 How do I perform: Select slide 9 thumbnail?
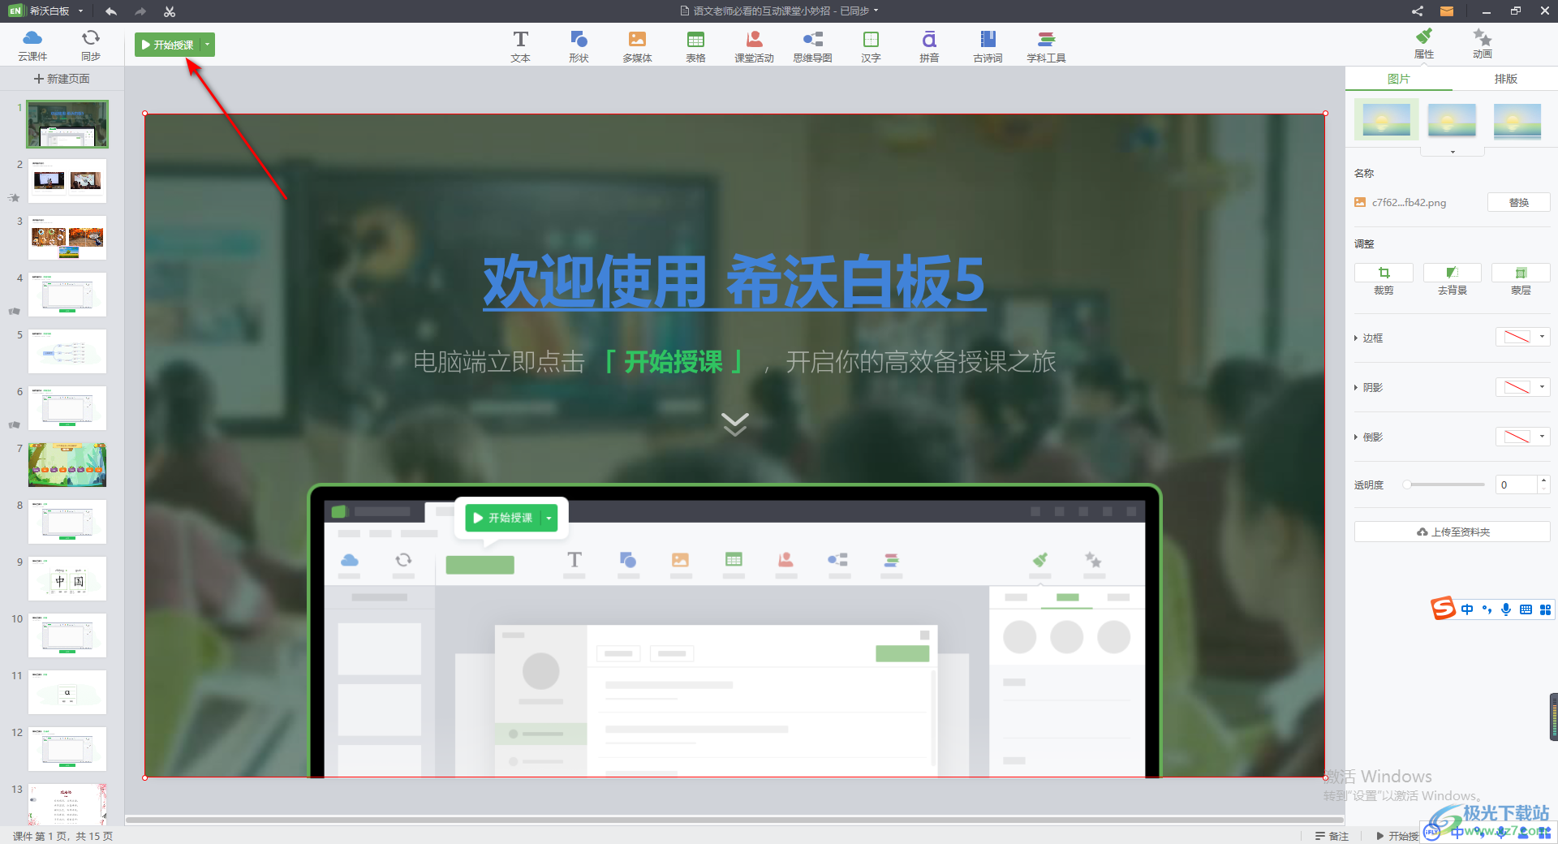[67, 578]
